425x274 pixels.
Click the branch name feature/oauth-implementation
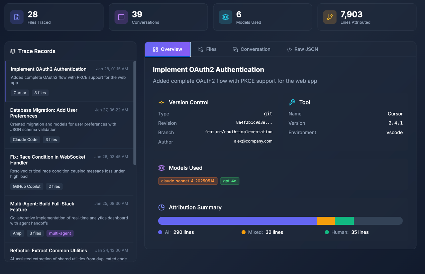coord(239,132)
